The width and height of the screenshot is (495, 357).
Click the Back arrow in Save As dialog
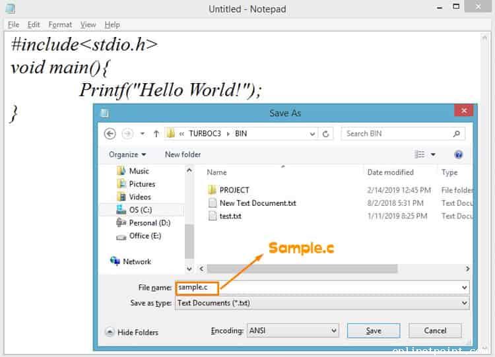110,134
